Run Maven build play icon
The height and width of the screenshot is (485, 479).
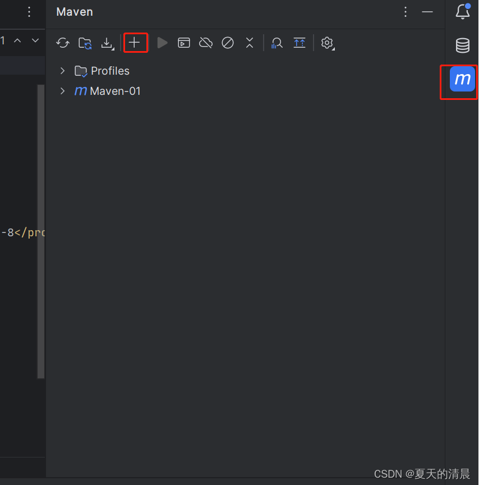(x=162, y=43)
